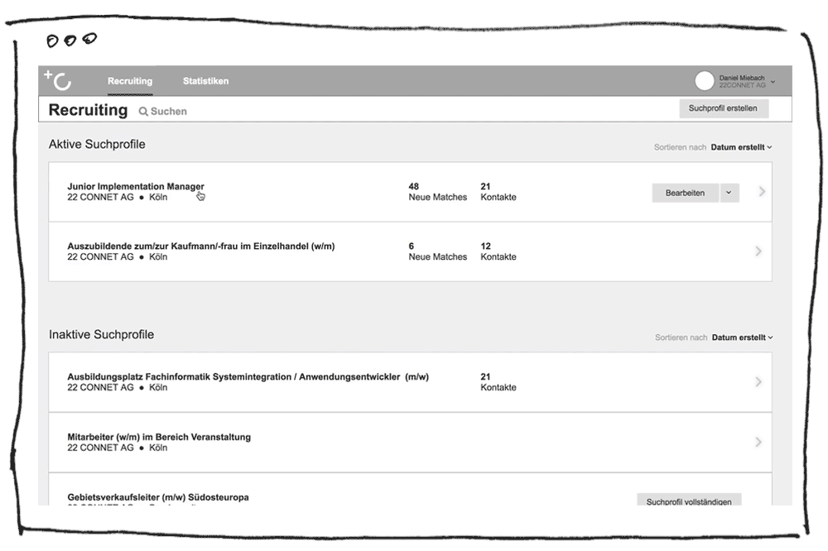Click 12 Kontakte count
The image size is (828, 551).
[498, 252]
